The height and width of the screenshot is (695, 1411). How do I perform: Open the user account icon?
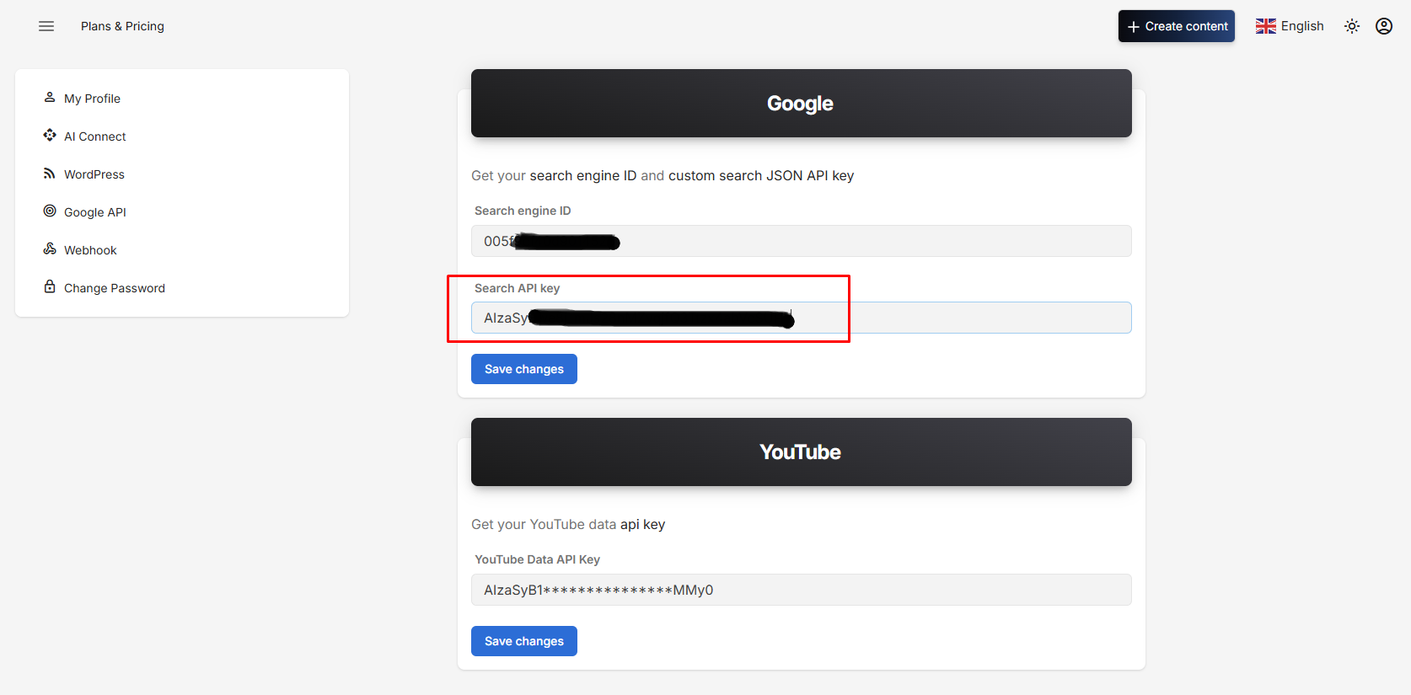tap(1384, 26)
